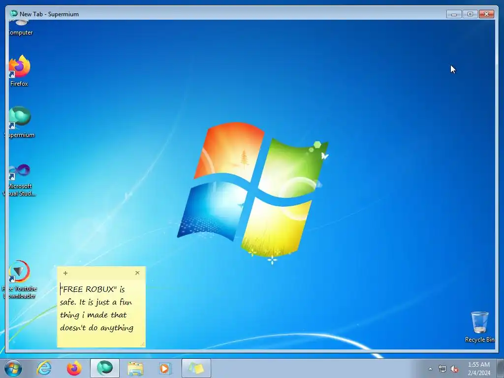Open the network status tray icon
This screenshot has height=378, width=504.
(442, 369)
